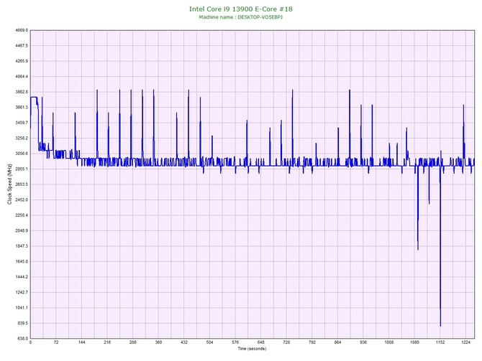Click the 2048.9 y-axis value
Screen dimensions: 482x361
[x=22, y=230]
